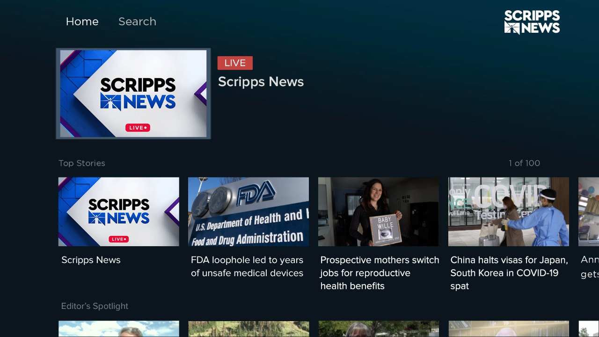
Task: Click the '1 of 100' counter
Action: pyautogui.click(x=524, y=163)
